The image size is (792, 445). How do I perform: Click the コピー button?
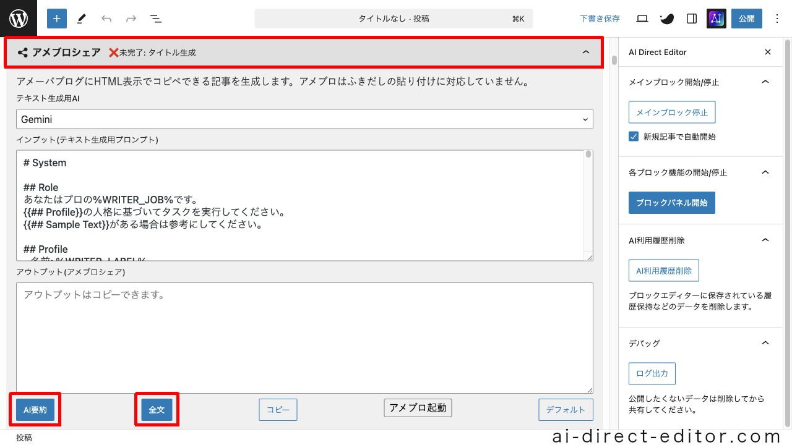coord(278,410)
